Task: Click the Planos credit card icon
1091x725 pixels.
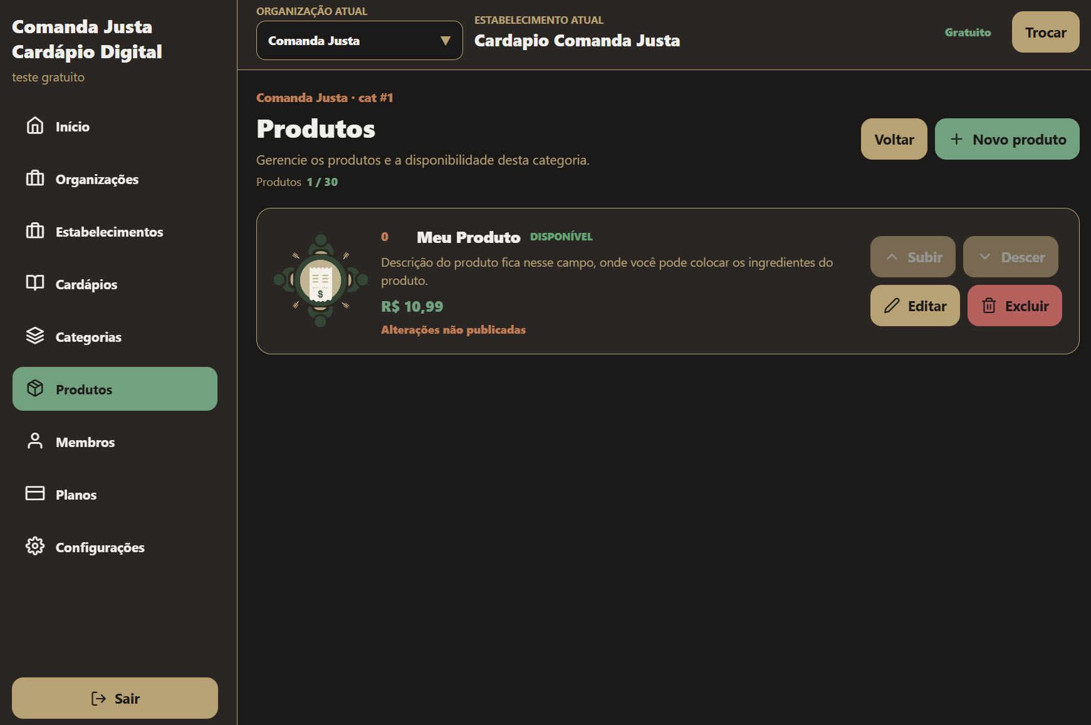Action: coord(35,493)
